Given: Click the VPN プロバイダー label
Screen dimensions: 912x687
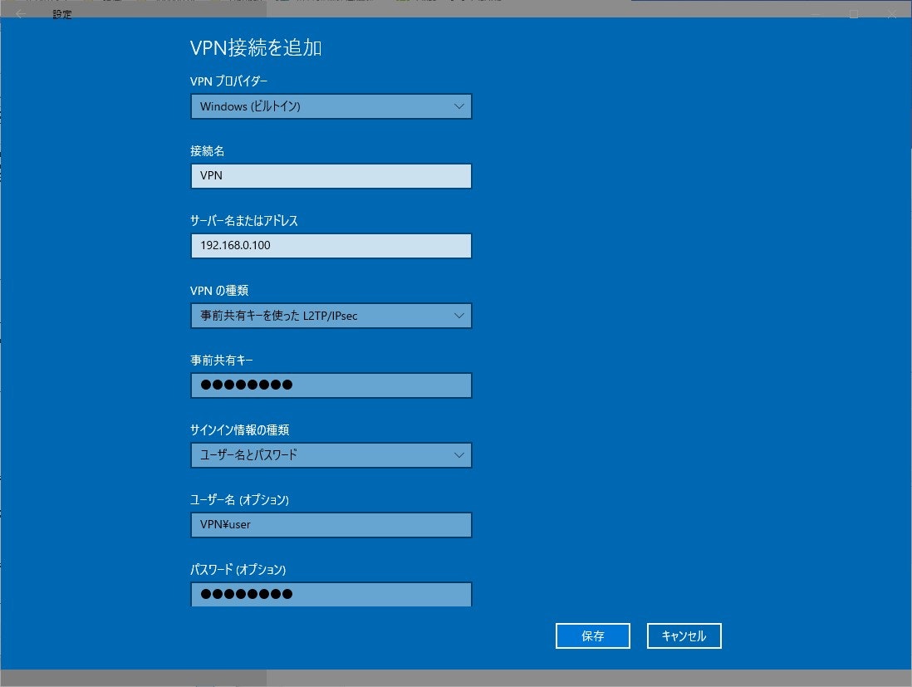Looking at the screenshot, I should [x=228, y=81].
